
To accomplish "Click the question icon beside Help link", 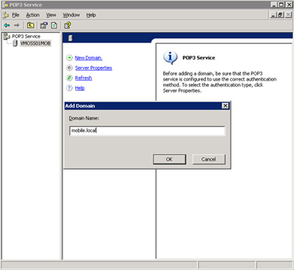I will pos(70,88).
